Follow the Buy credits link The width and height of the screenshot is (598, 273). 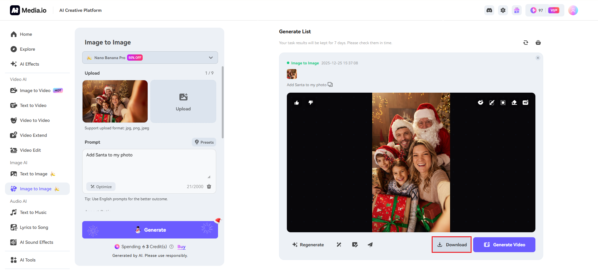(182, 247)
